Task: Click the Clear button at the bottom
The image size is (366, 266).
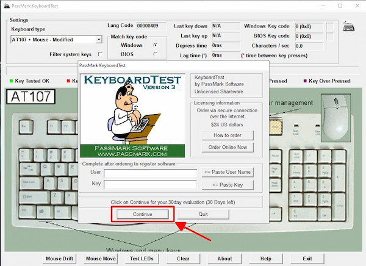Action: (183, 259)
